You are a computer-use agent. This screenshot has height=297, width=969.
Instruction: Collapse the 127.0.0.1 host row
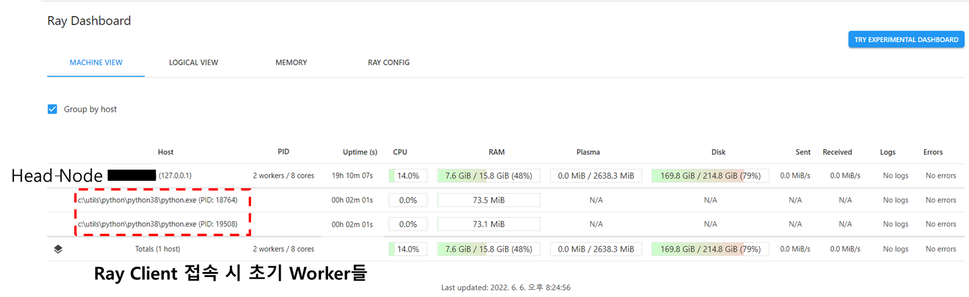tap(506, 175)
